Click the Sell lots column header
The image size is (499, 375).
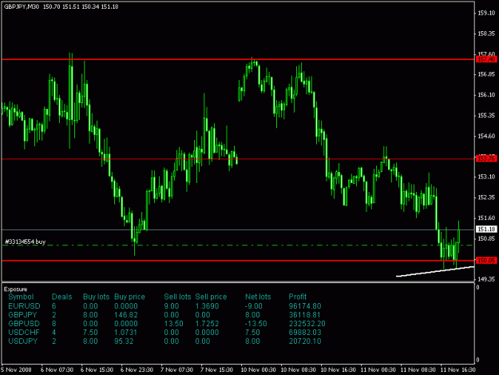(177, 297)
